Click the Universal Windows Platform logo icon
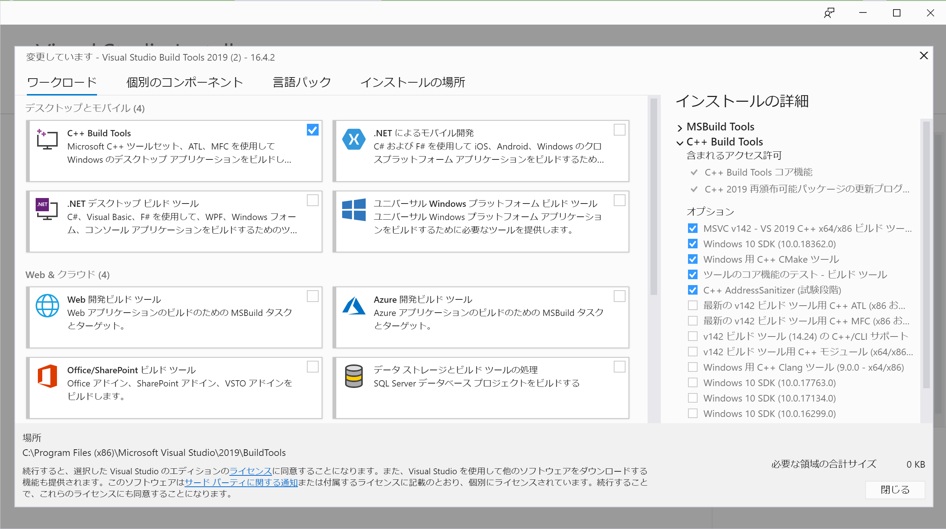 (x=354, y=210)
